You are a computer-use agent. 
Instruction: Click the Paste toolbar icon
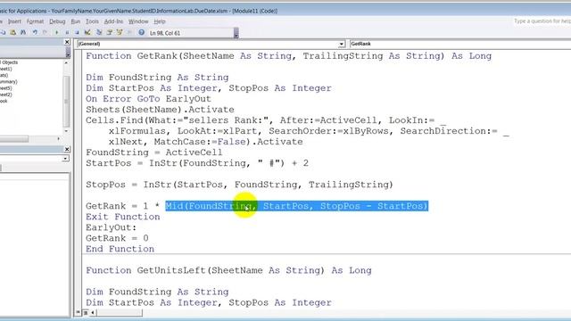(x=12, y=32)
